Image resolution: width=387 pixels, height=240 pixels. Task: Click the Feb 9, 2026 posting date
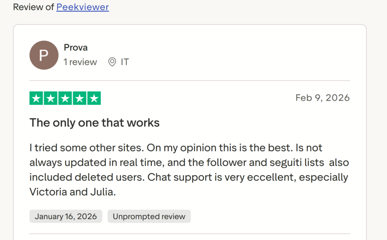[322, 97]
